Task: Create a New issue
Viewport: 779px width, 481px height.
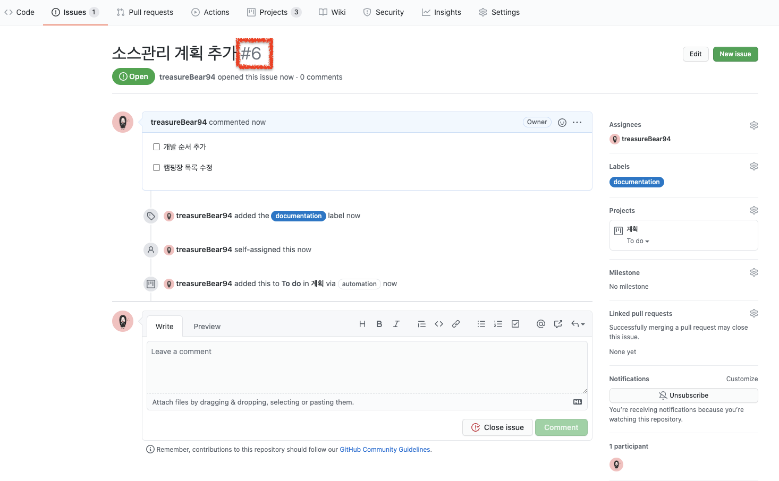Action: 735,54
